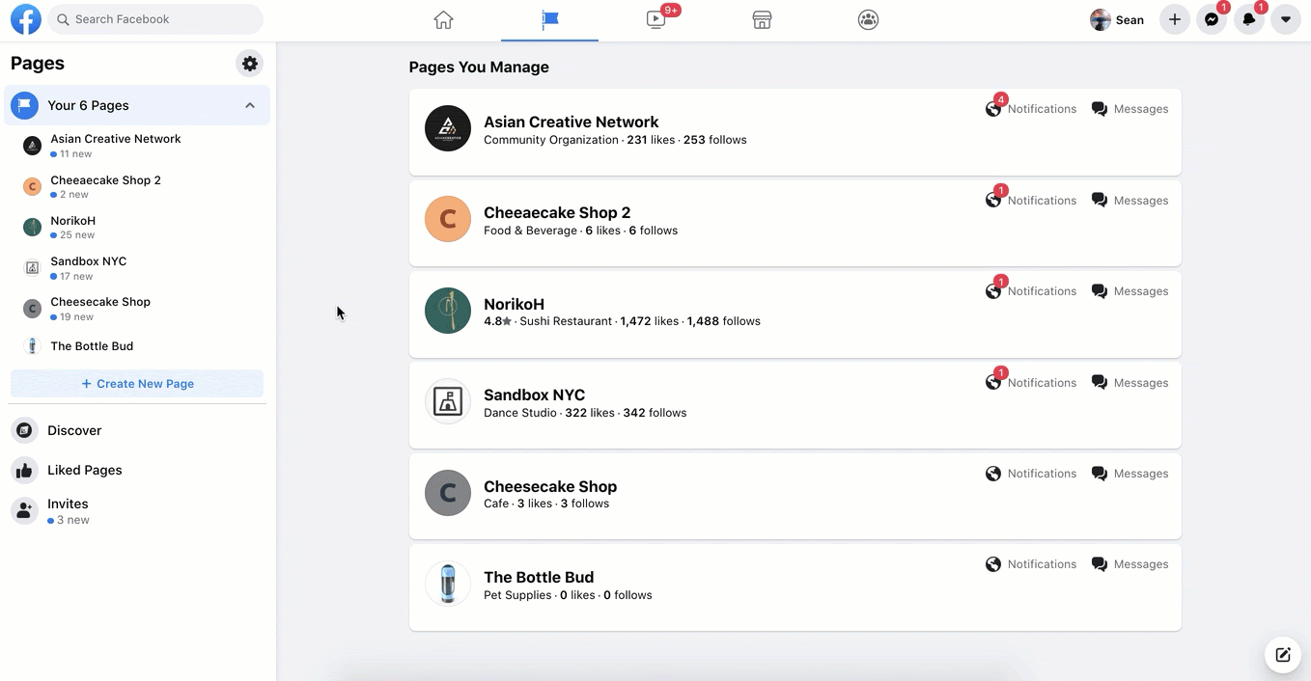Screen dimensions: 1311x681
Task: Select the Pages flag tab
Action: (x=549, y=20)
